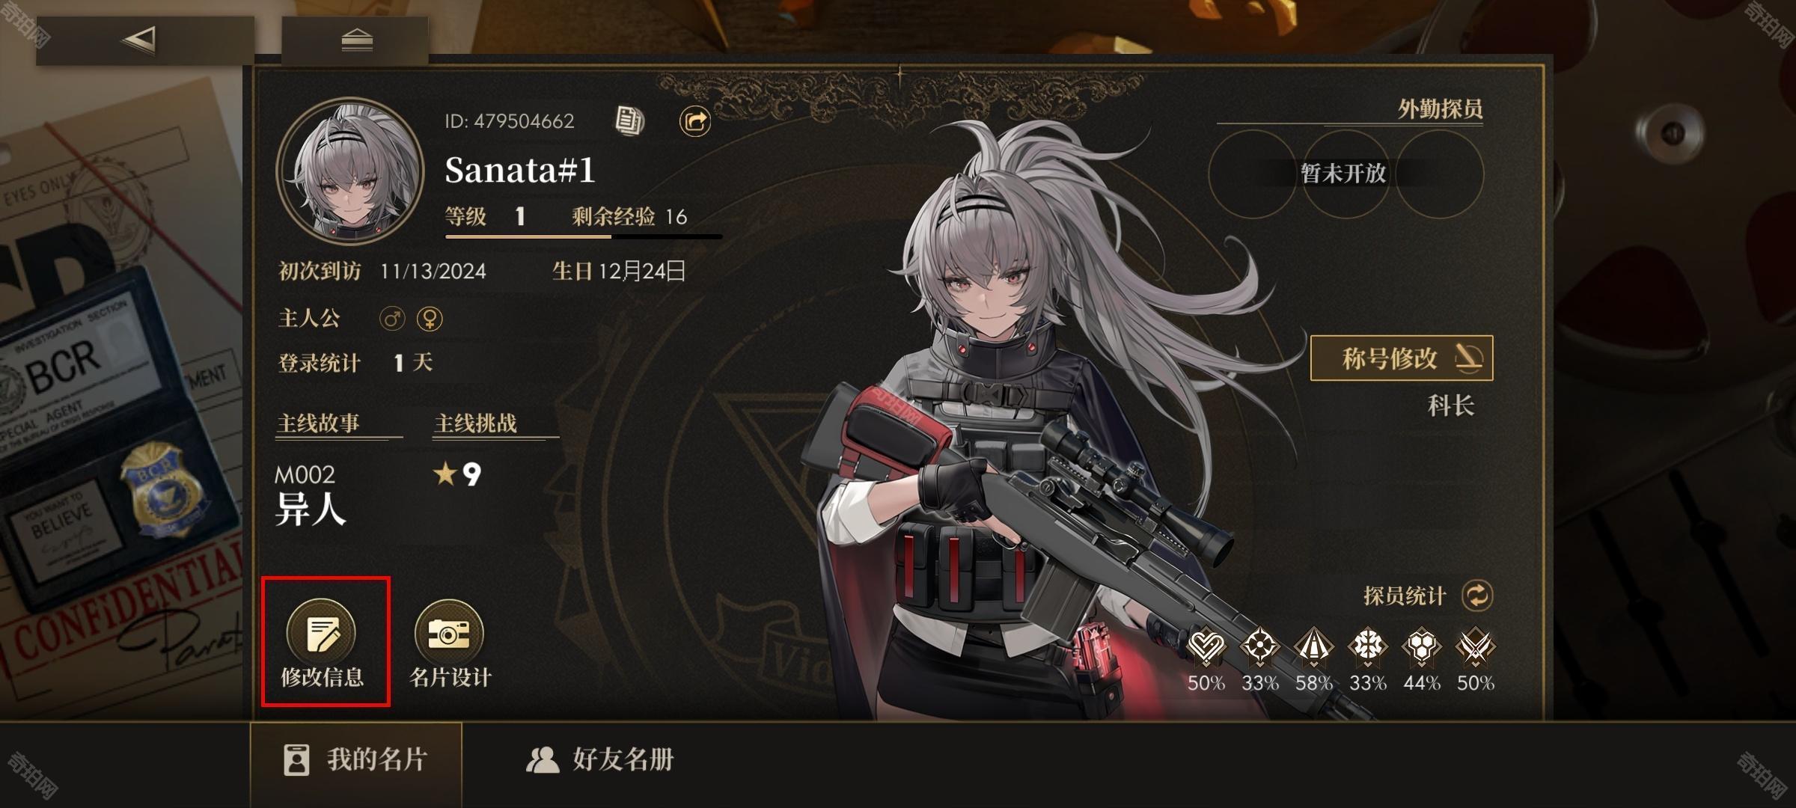Screen dimensions: 1796x808
Task: Click the 暂未开放 field agent slots
Action: click(1345, 174)
